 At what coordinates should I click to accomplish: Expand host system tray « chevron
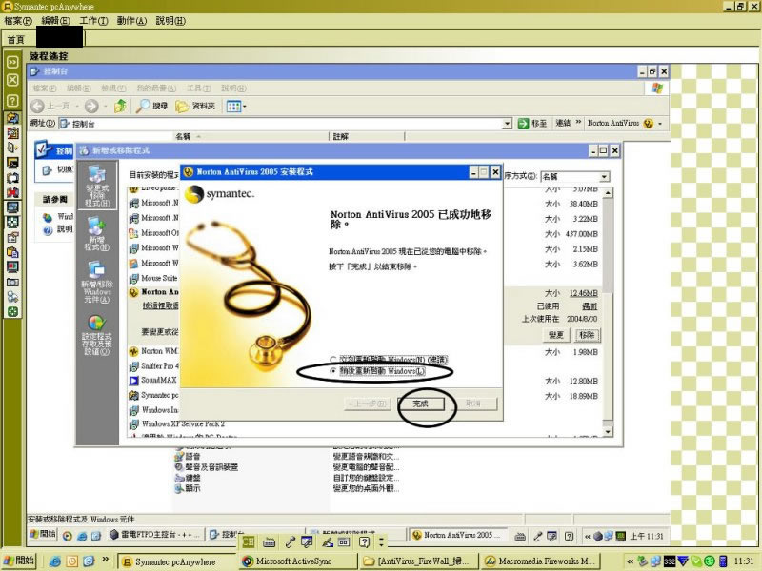(x=630, y=561)
